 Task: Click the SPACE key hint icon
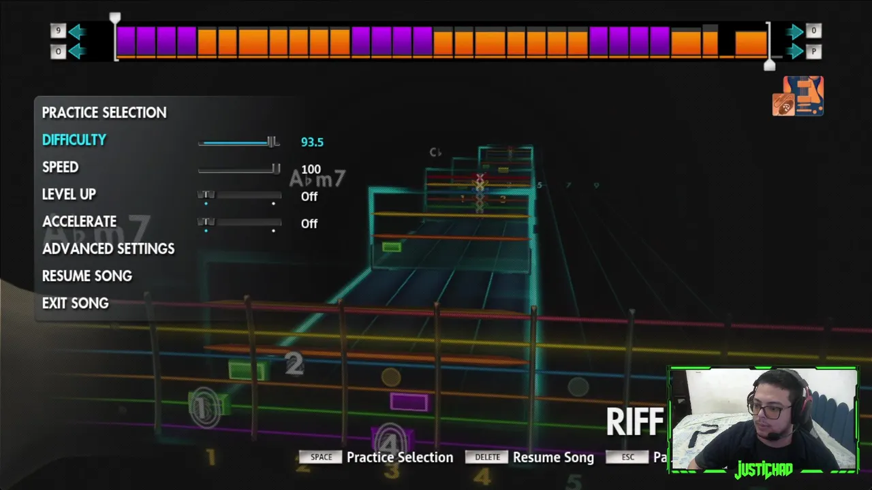(321, 457)
